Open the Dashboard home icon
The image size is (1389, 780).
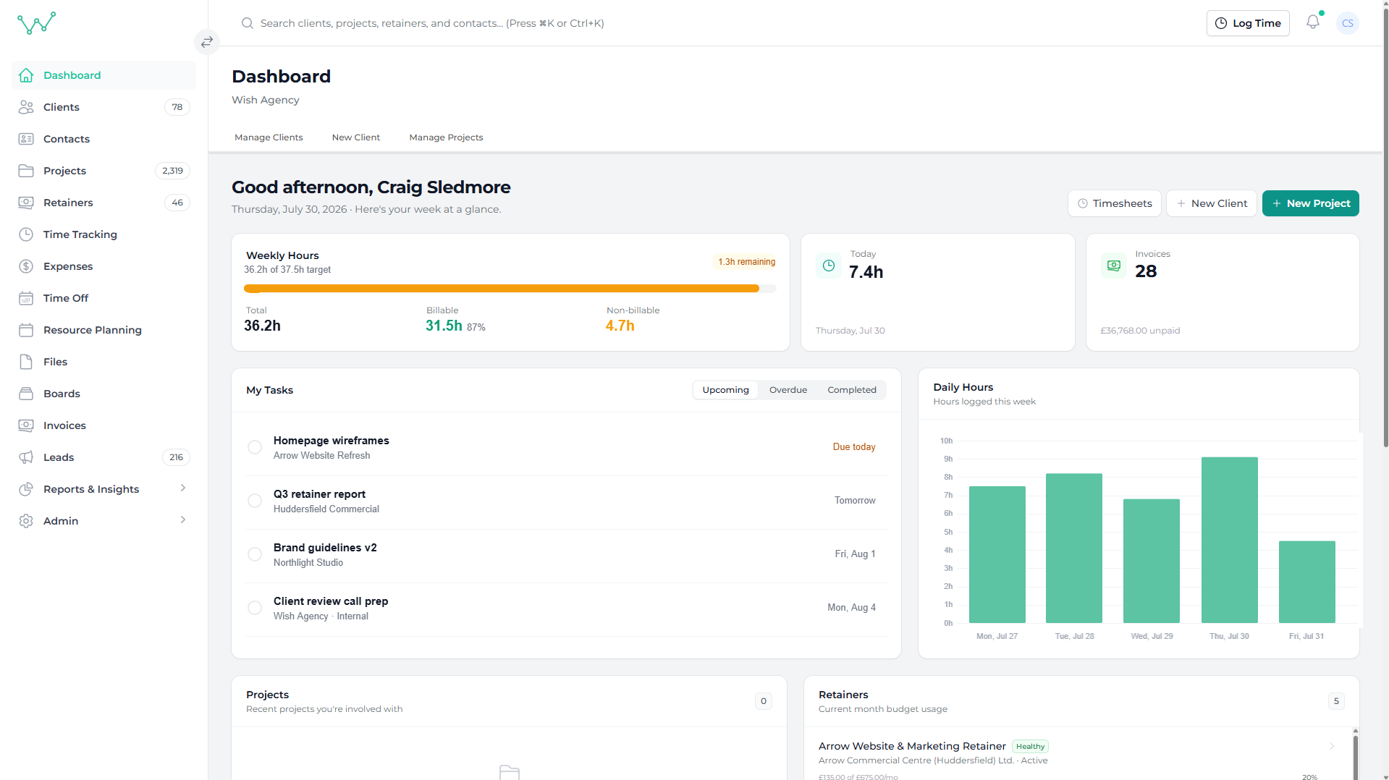tap(26, 75)
